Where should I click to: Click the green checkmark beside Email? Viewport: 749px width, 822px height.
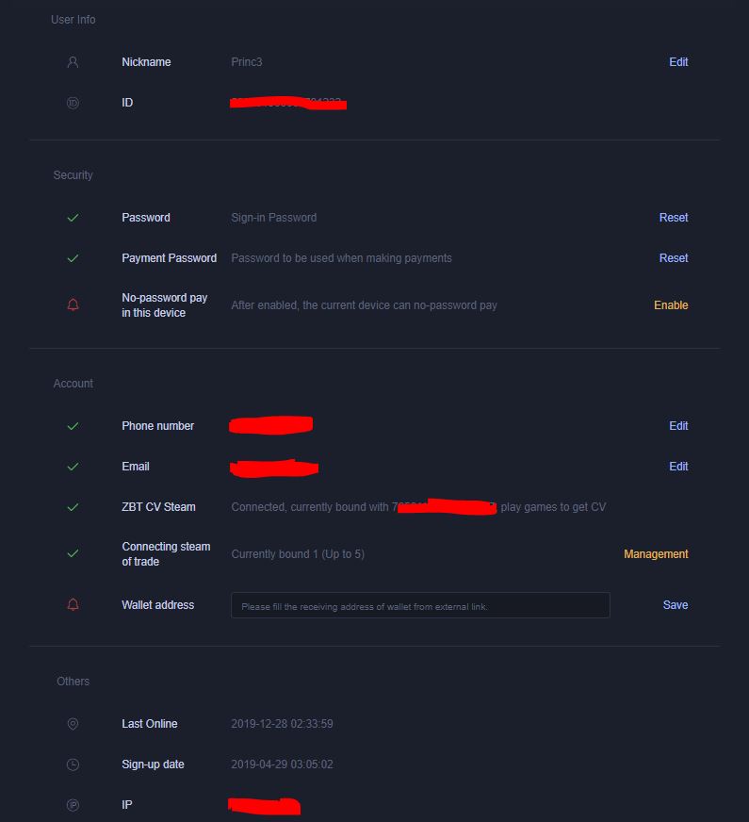(73, 466)
